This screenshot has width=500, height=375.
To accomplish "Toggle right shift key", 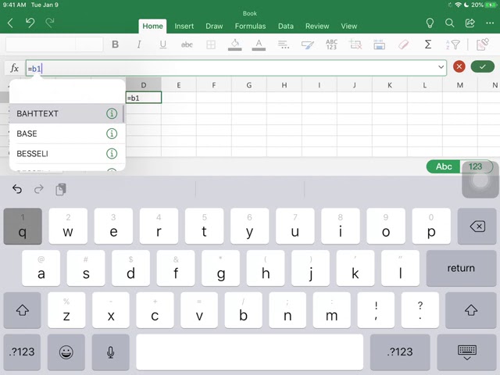I will click(x=470, y=310).
